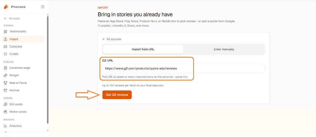Click the G2 URL field label
The width and height of the screenshot is (316, 137).
coord(108,60)
